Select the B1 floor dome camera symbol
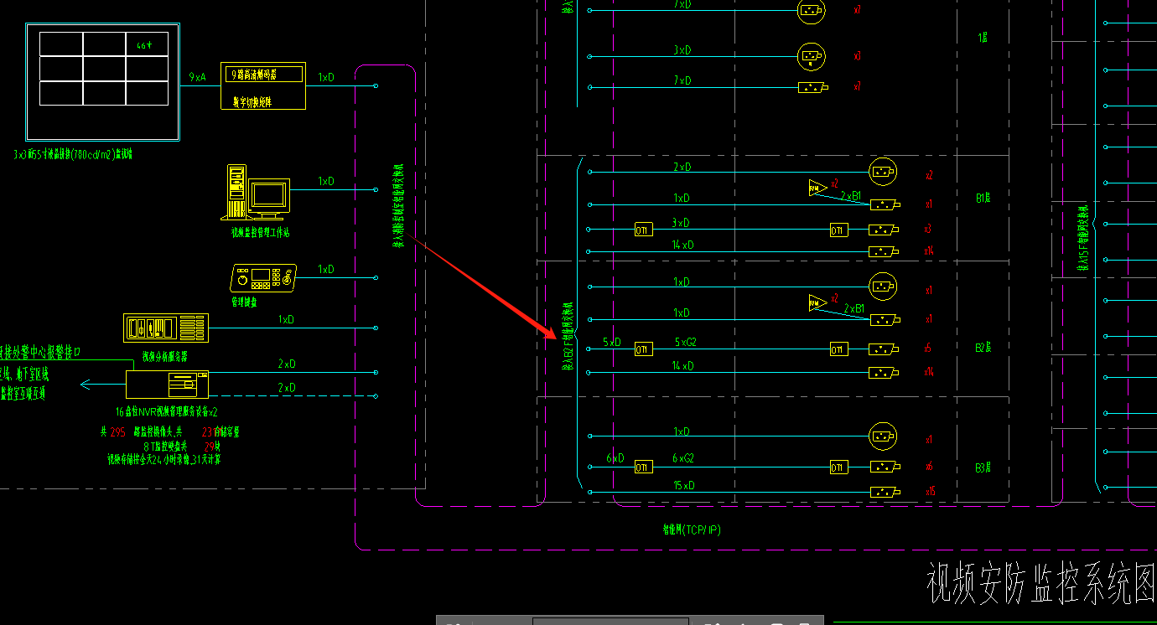The width and height of the screenshot is (1157, 625). tap(883, 172)
